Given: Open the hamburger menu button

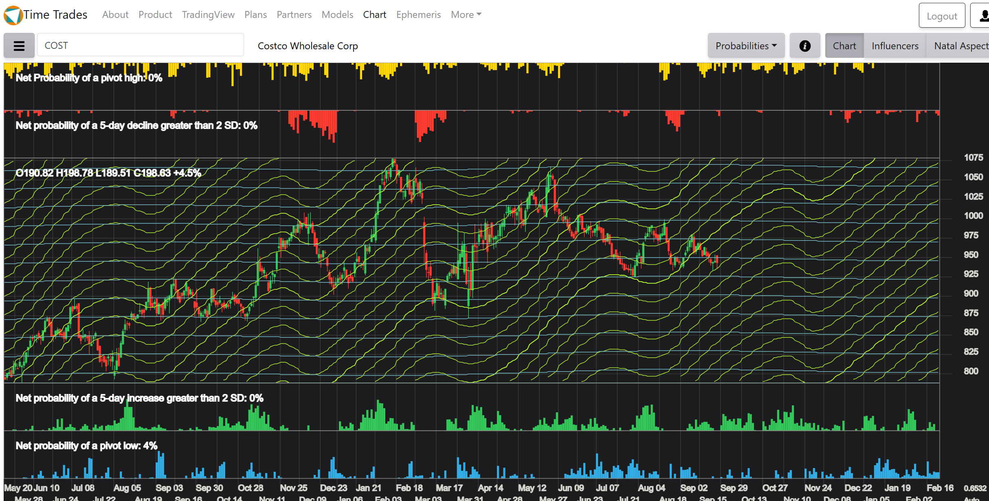Looking at the screenshot, I should pos(19,46).
